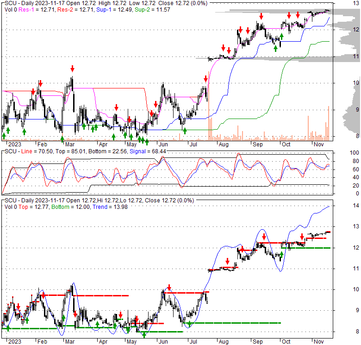Click Sep on the top chart's axis
Screen dimensions: 361x345
pos(257,144)
